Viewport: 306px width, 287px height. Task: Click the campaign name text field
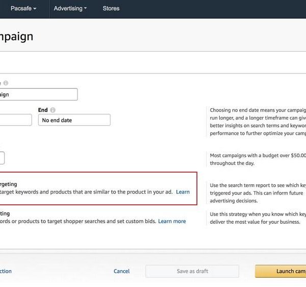(x=38, y=94)
